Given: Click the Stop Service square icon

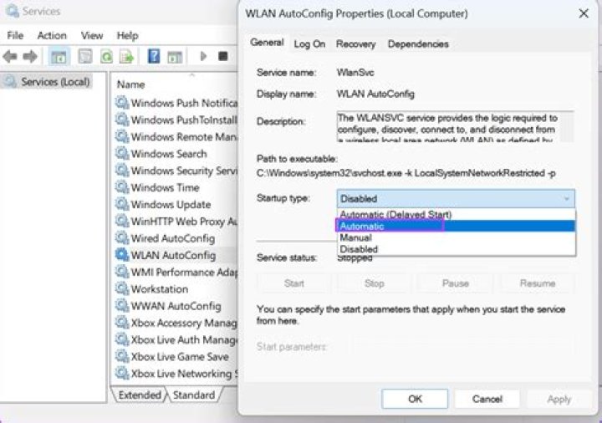Looking at the screenshot, I should 222,57.
